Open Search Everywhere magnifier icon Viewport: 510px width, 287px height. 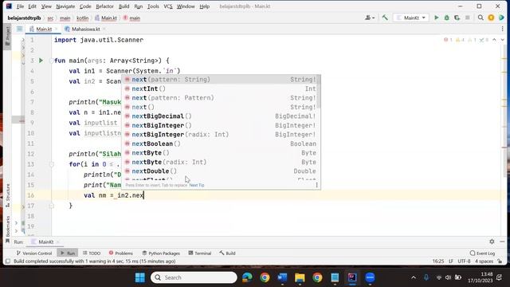click(481, 18)
